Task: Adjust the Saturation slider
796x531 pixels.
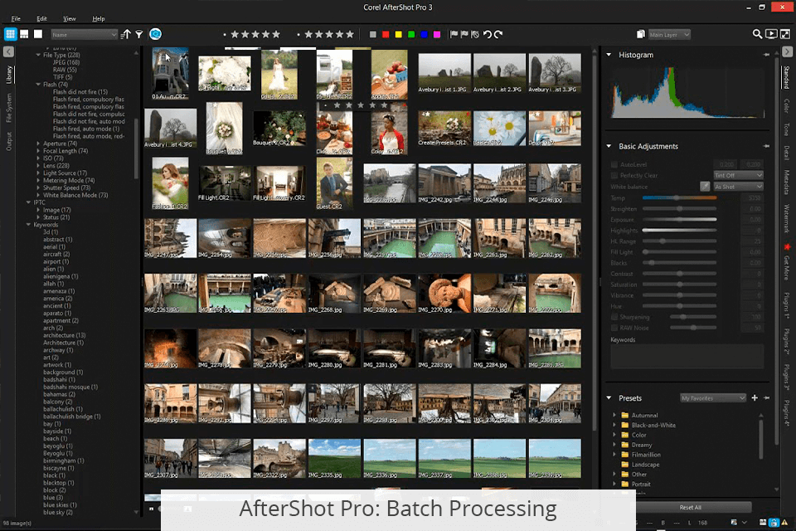Action: pyautogui.click(x=679, y=285)
